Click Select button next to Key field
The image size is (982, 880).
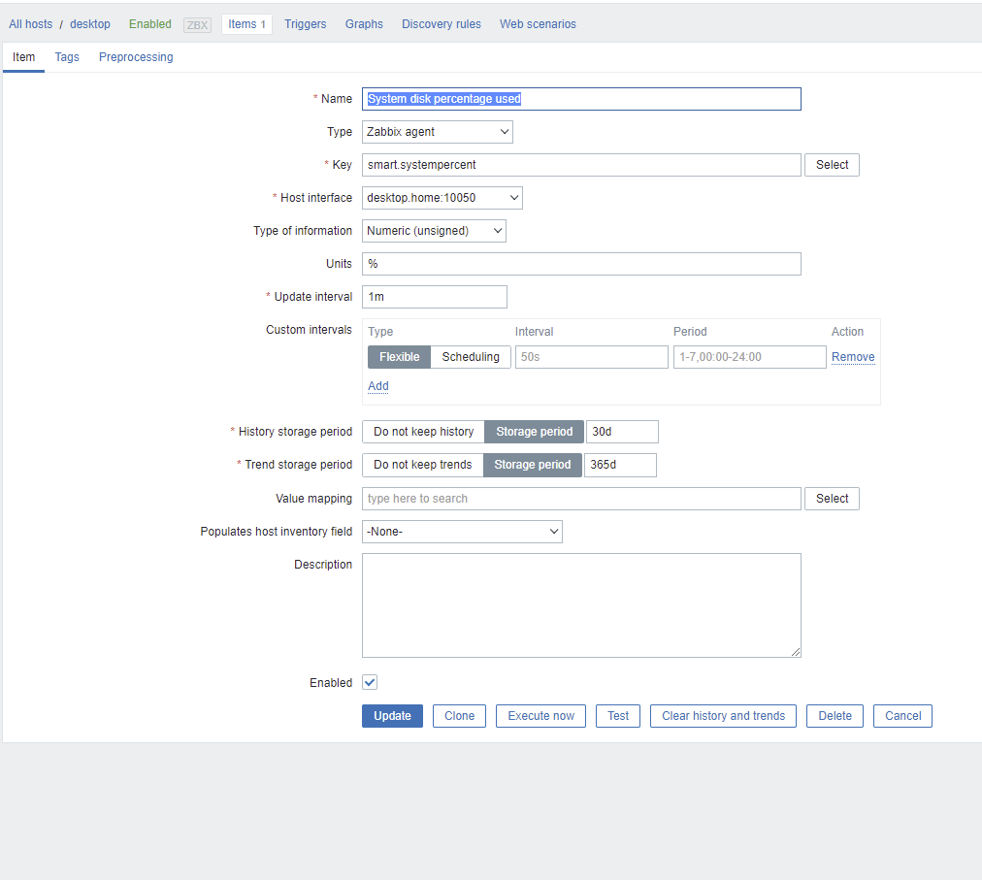tap(832, 165)
